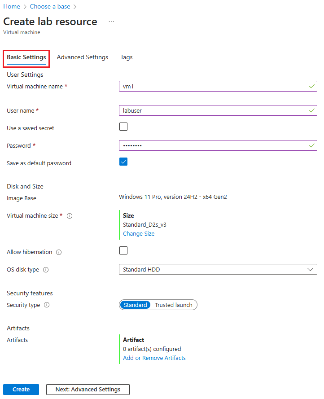This screenshot has width=324, height=399.
Task: Open the Change Size link
Action: 139,233
